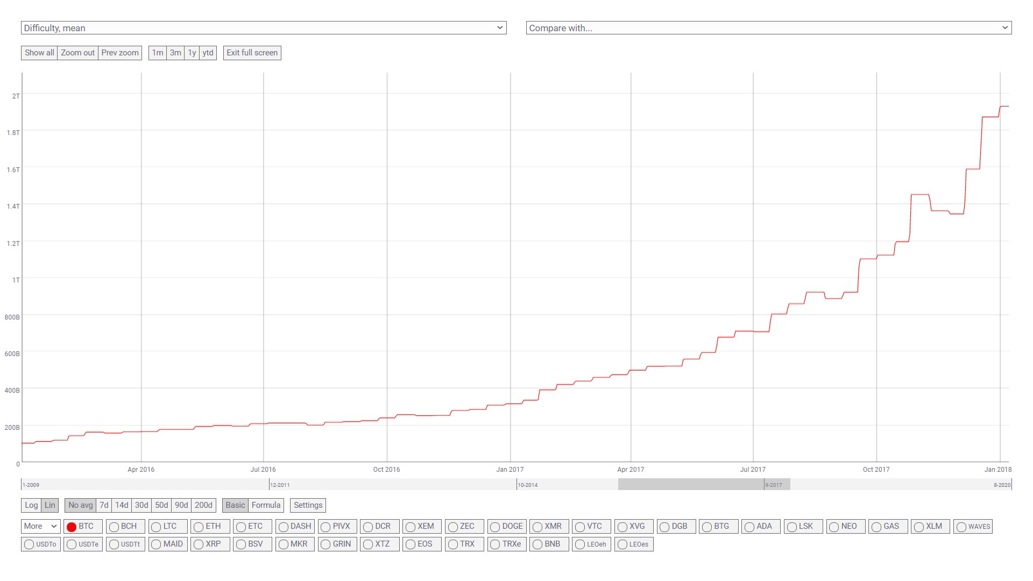Apply the 30d moving average
1033x581 pixels.
(141, 505)
